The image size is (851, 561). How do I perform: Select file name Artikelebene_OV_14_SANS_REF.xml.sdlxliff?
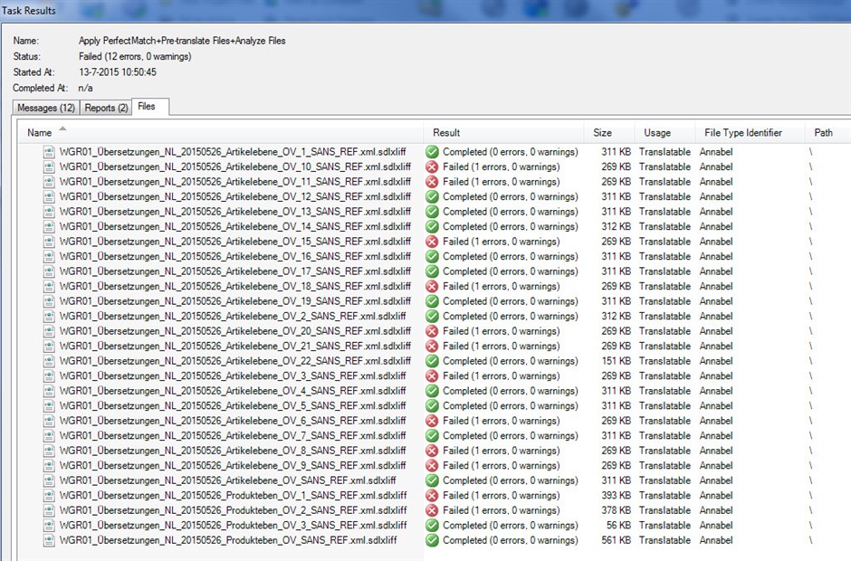pyautogui.click(x=235, y=226)
